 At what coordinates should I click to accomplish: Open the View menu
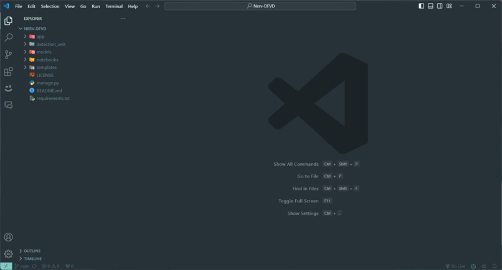pyautogui.click(x=70, y=6)
